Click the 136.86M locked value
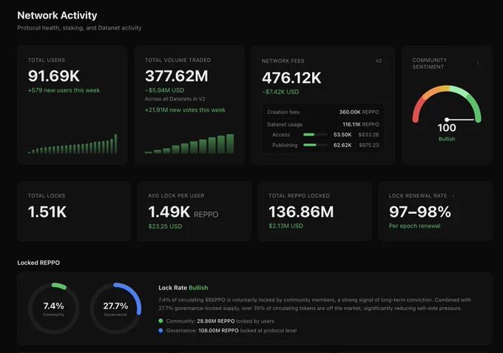 click(x=301, y=212)
